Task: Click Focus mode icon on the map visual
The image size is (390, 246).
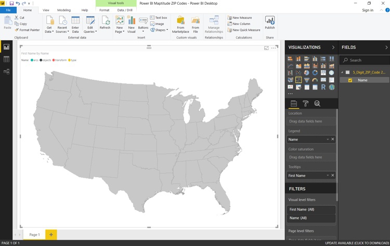Action: click(x=266, y=48)
